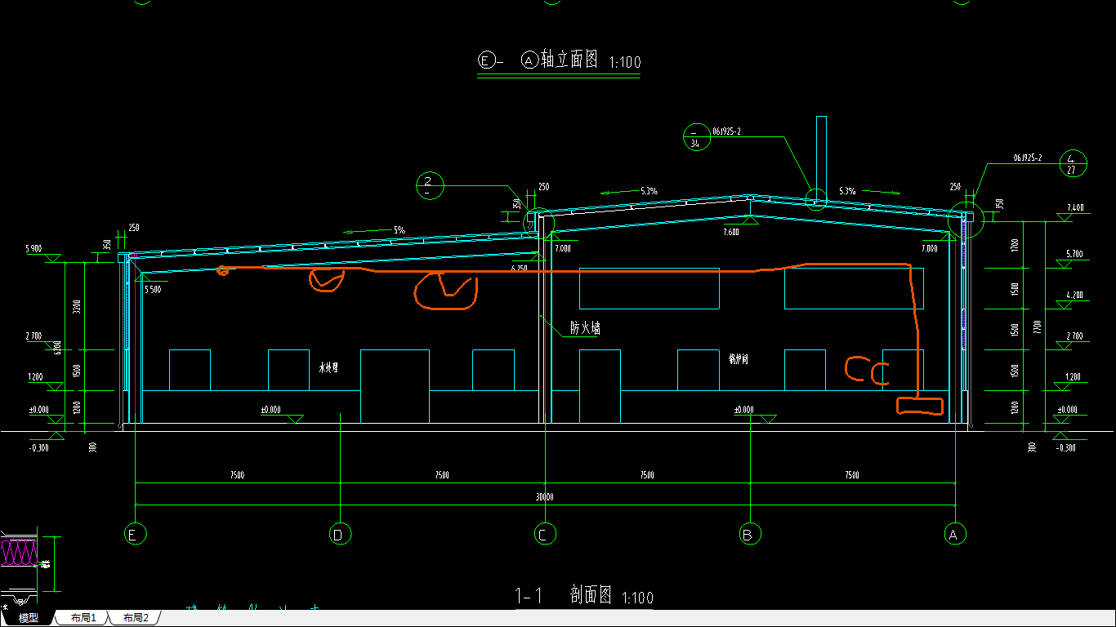This screenshot has width=1116, height=627.
Task: Pick the axis bubble labeled E at bottom
Action: pos(135,535)
